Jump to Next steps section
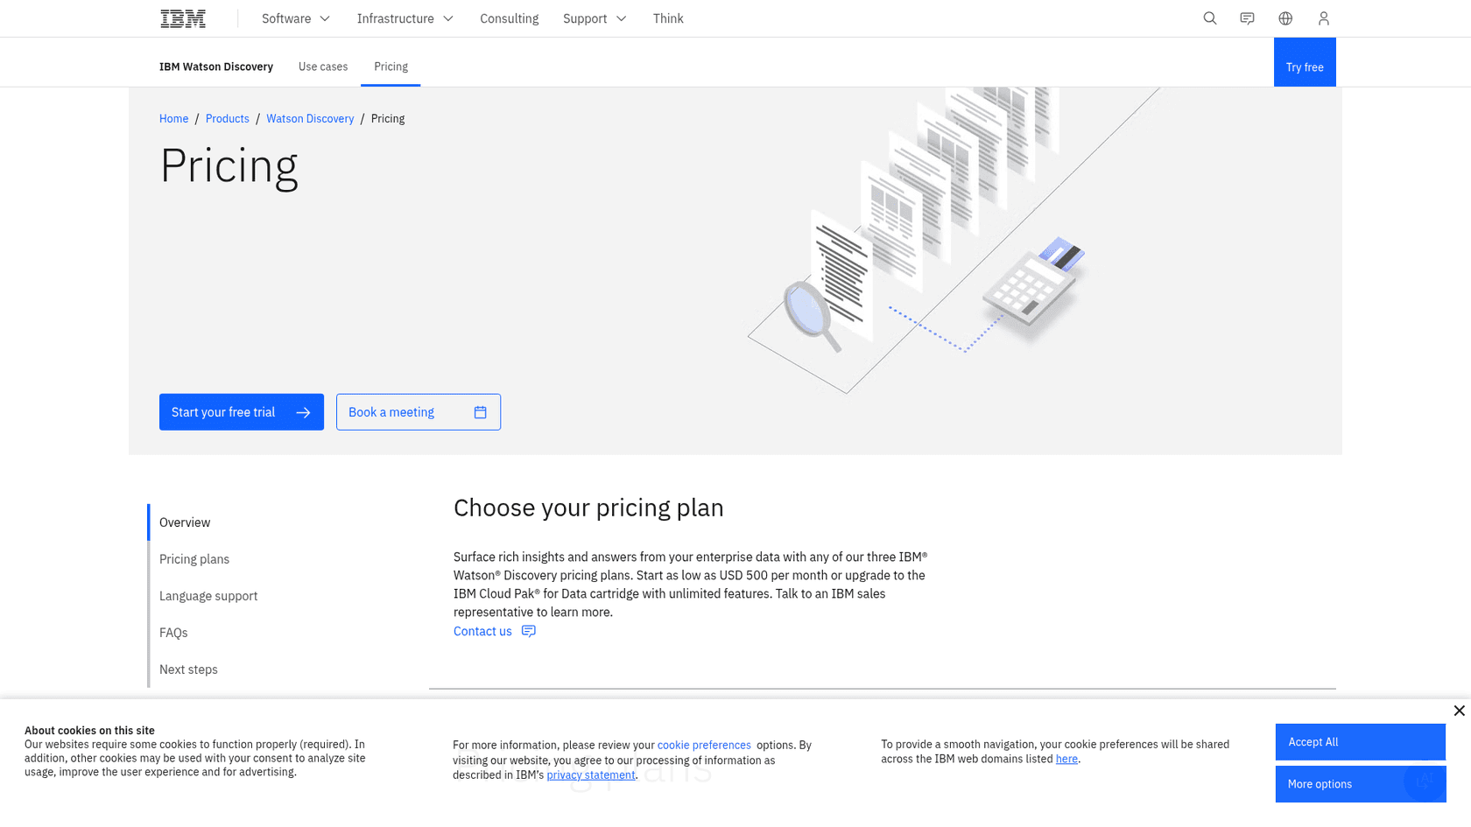Viewport: 1471px width, 827px height. point(188,669)
